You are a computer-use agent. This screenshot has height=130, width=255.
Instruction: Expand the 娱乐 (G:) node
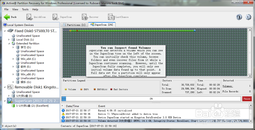(x=13, y=82)
